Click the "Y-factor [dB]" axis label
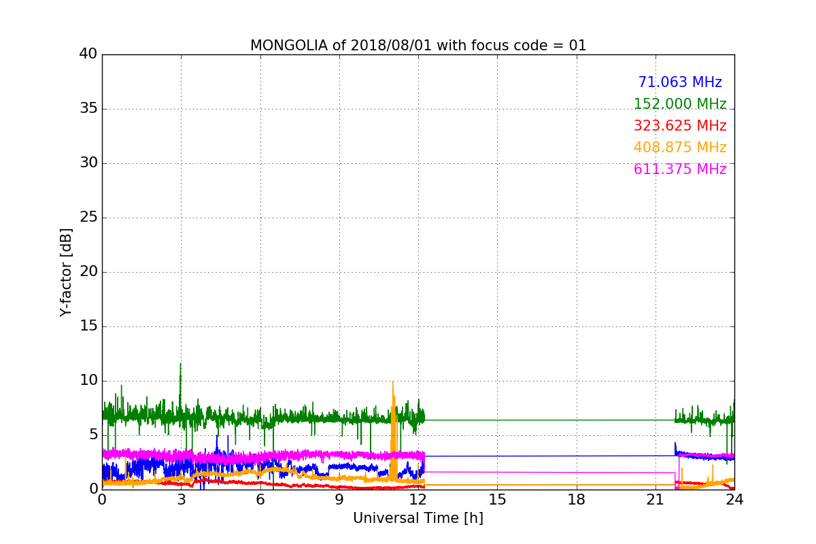The image size is (816, 544). pos(66,272)
